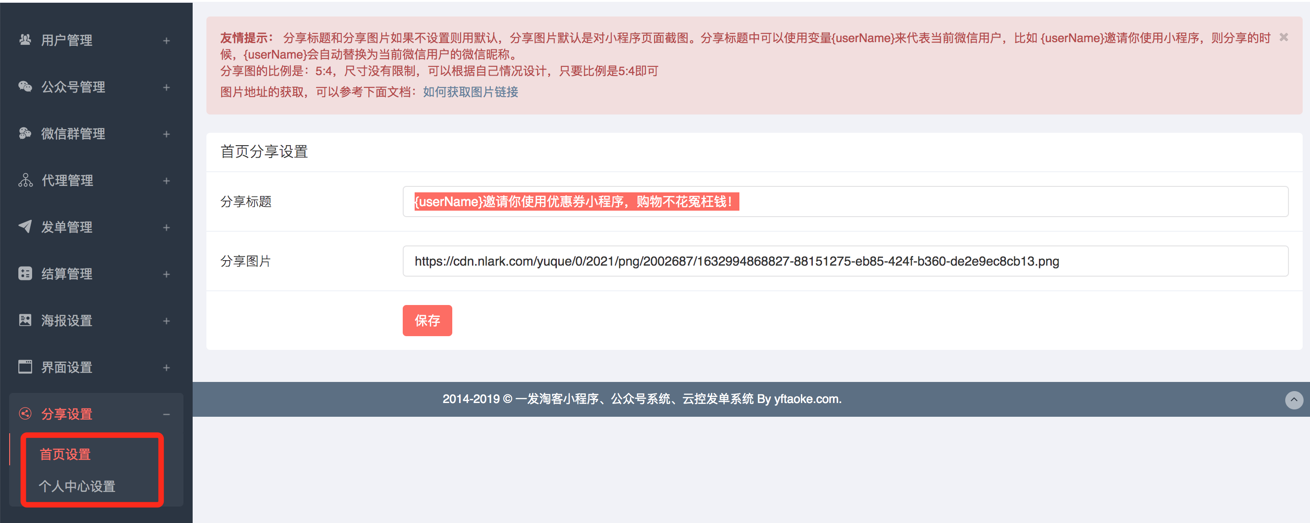
Task: Click the 微信群管理 group icon
Action: tap(25, 133)
